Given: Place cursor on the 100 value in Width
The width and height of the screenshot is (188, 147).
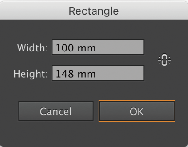Looking at the screenshot, I should pos(65,48).
